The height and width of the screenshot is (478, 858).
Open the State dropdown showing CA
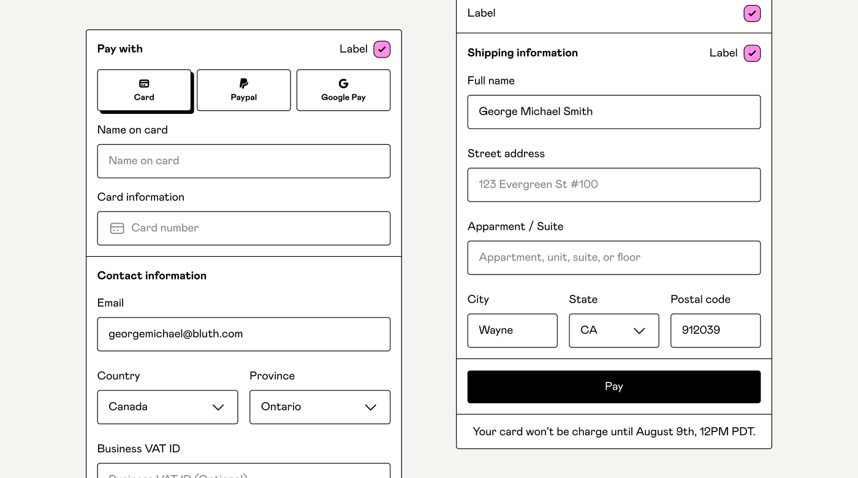click(x=613, y=330)
